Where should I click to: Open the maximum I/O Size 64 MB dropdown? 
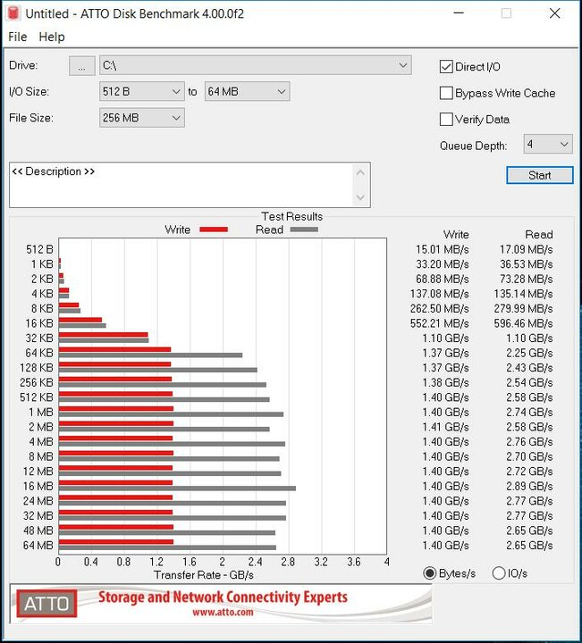point(247,91)
